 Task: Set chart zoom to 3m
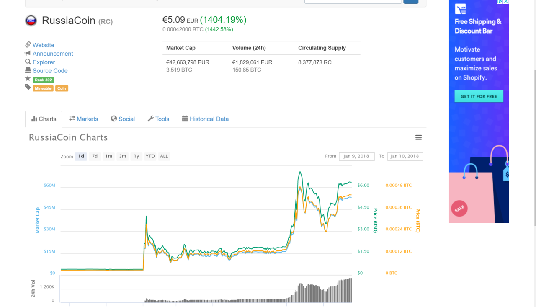pyautogui.click(x=122, y=156)
